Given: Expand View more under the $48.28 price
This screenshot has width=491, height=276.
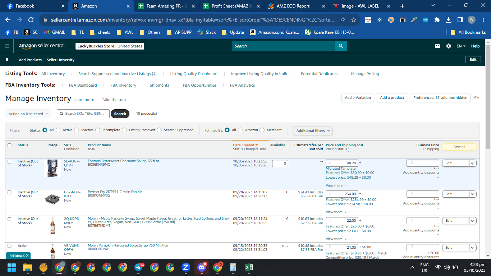Looking at the screenshot, I should point(336,185).
